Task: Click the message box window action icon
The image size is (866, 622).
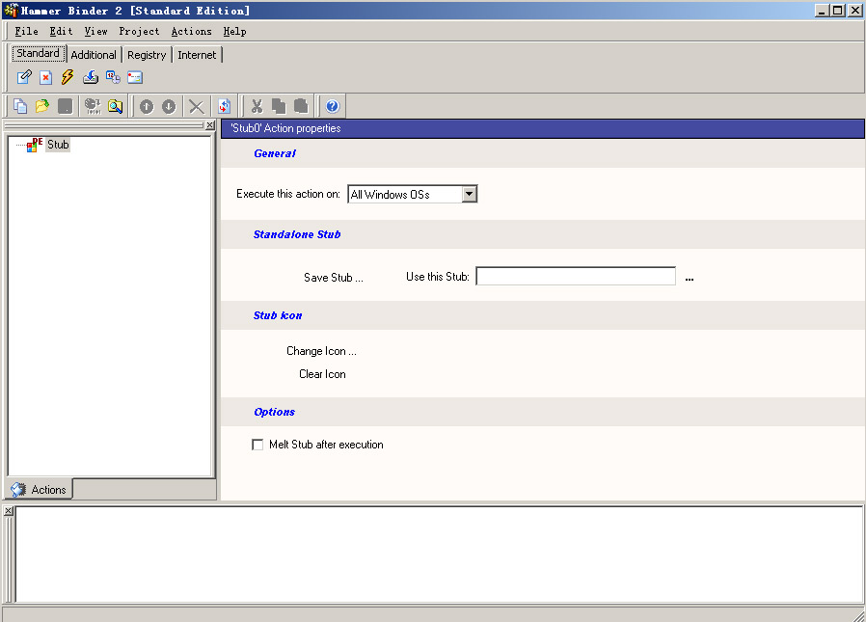Action: click(135, 77)
